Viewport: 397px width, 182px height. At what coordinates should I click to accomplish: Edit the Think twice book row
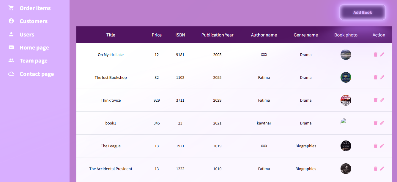(382, 100)
